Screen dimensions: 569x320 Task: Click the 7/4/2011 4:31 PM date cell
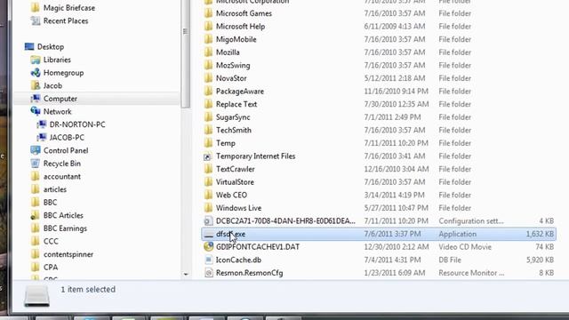[x=393, y=260]
